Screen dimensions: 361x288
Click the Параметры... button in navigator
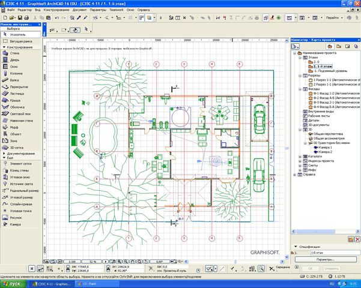(x=326, y=259)
